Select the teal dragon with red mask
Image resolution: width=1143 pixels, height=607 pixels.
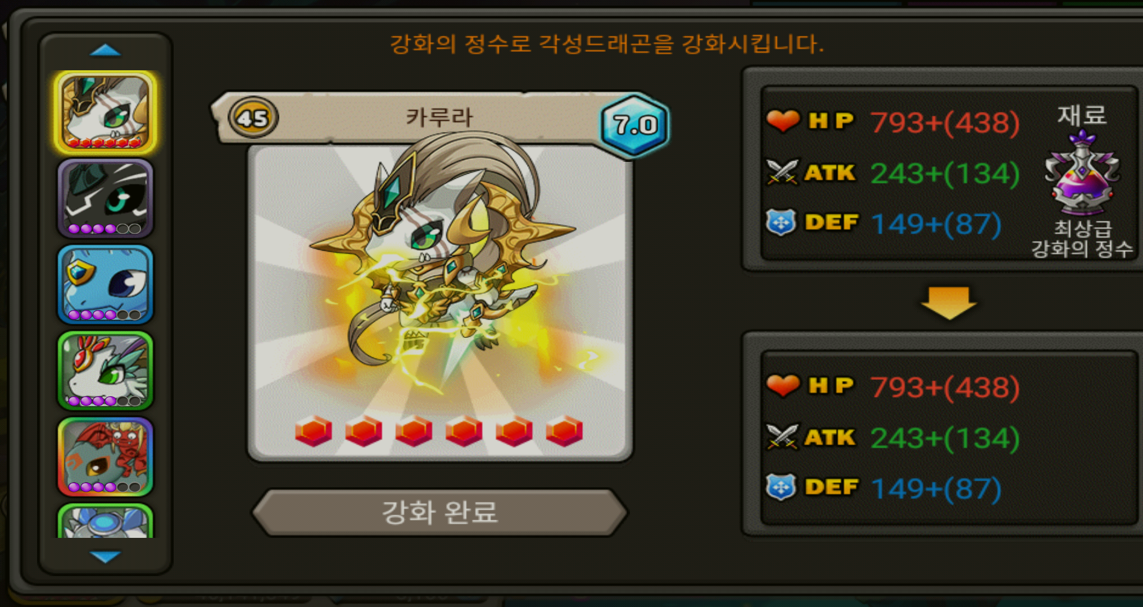click(x=106, y=456)
